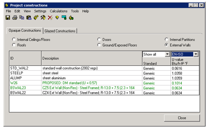The width and height of the screenshot is (209, 130).
Task: Open the File menu
Action: point(8,11)
